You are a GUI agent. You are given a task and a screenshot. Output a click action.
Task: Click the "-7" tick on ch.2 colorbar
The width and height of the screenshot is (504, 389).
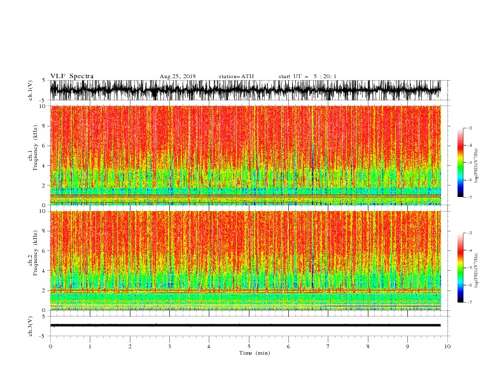click(x=470, y=303)
